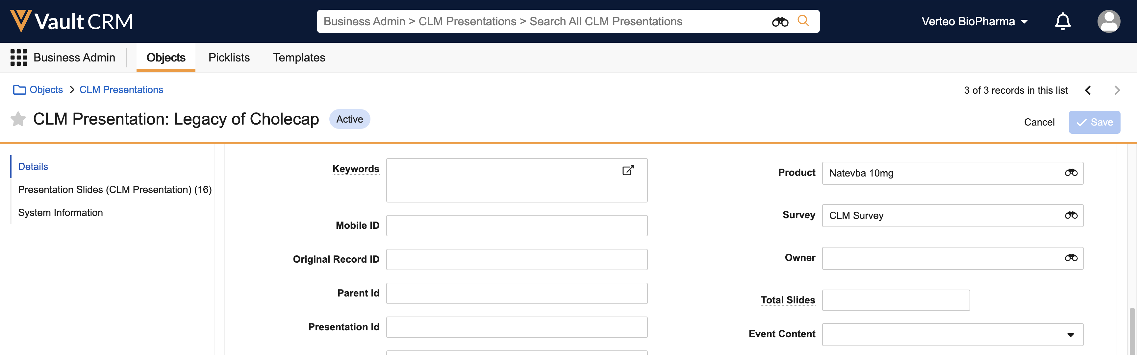The height and width of the screenshot is (355, 1137).
Task: Click the Save button
Action: click(x=1094, y=122)
